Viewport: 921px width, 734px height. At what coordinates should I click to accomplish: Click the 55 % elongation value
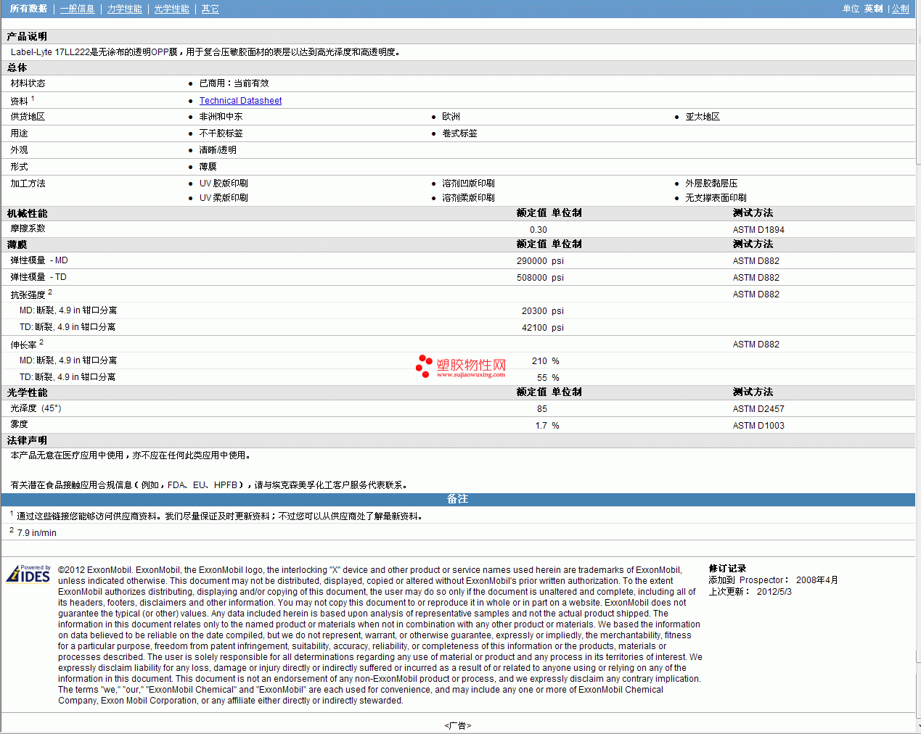548,378
